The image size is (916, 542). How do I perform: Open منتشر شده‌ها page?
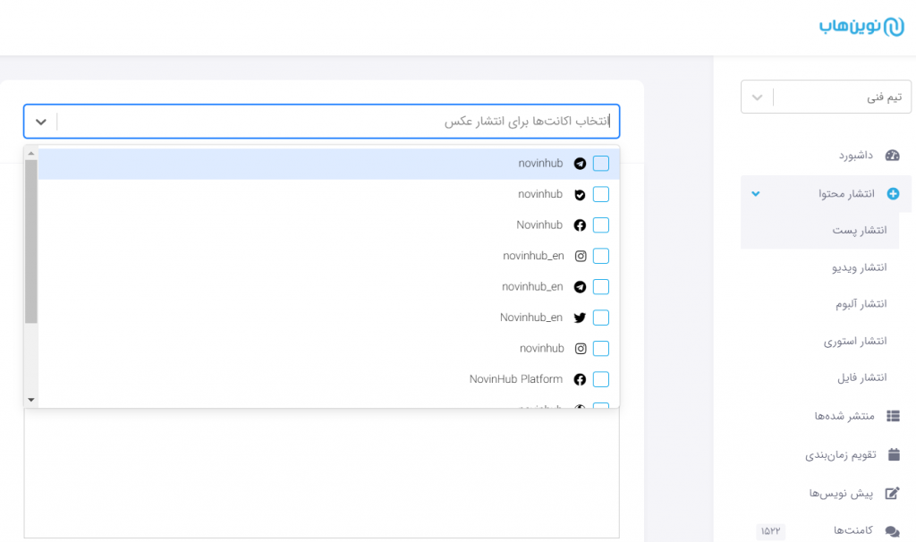[x=844, y=416]
